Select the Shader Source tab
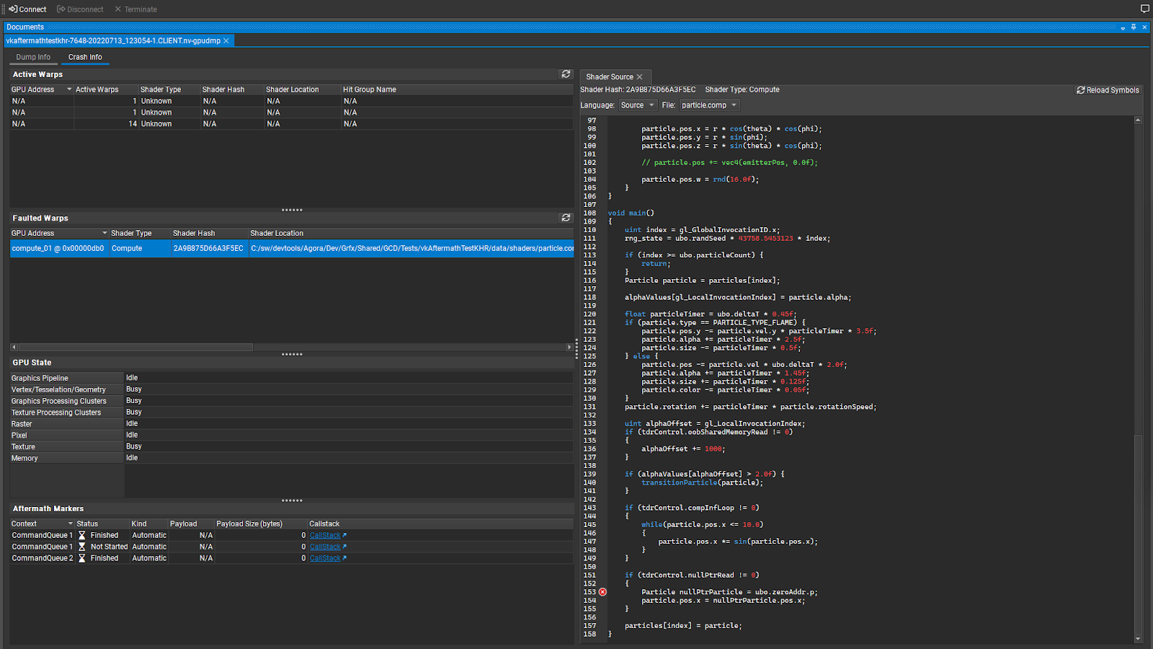 click(610, 76)
